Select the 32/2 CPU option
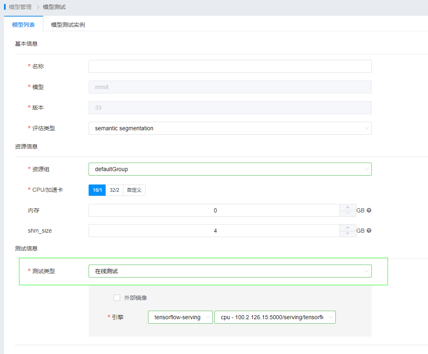 click(x=114, y=190)
